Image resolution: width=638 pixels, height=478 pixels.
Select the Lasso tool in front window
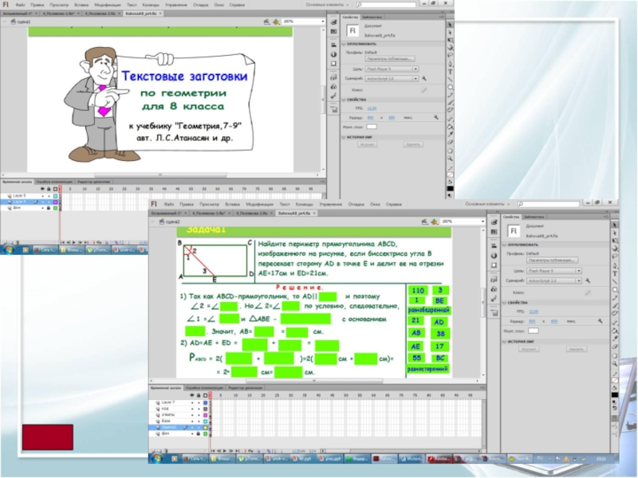click(615, 257)
